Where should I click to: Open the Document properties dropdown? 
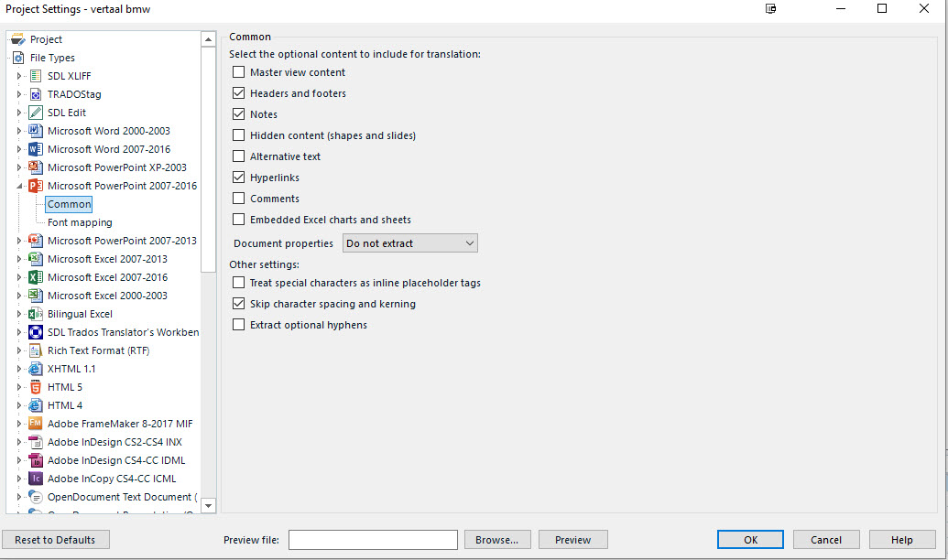[410, 243]
